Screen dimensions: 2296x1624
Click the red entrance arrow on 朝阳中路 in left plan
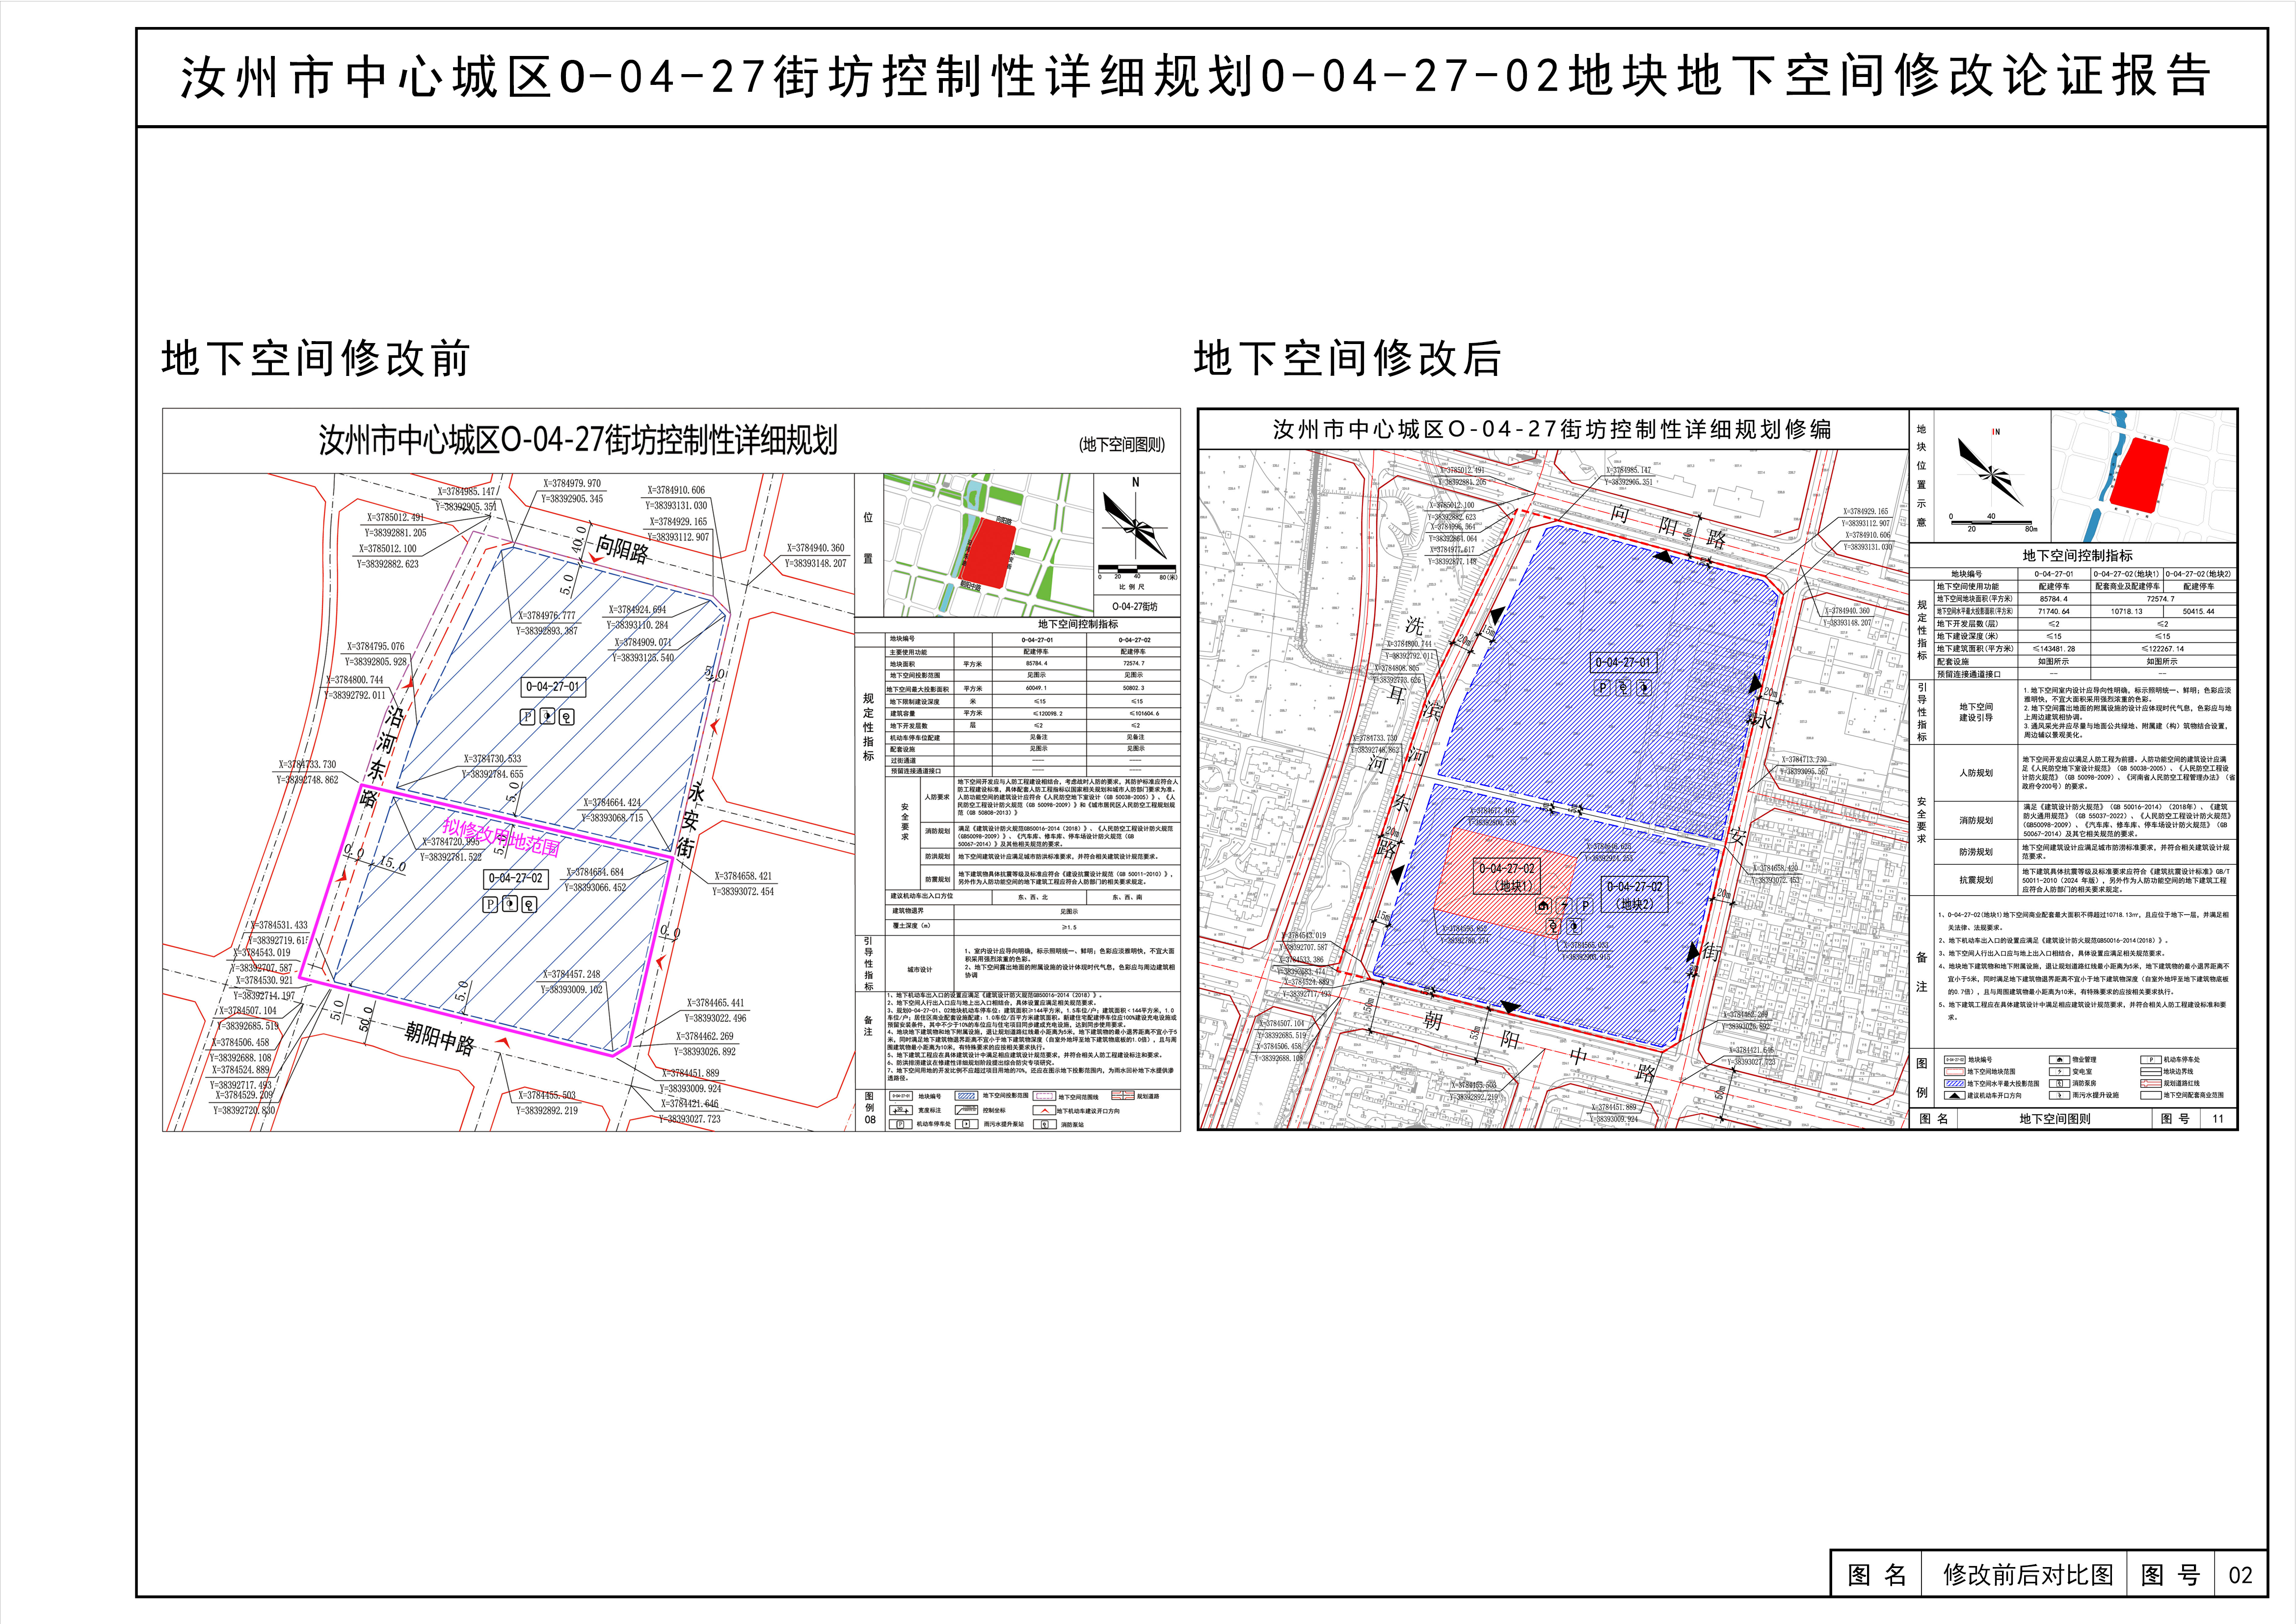(502, 1043)
